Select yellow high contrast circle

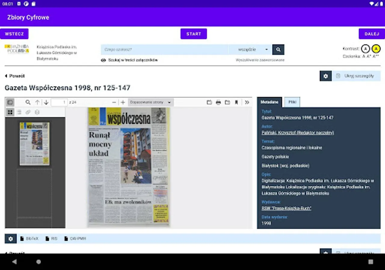click(x=376, y=49)
